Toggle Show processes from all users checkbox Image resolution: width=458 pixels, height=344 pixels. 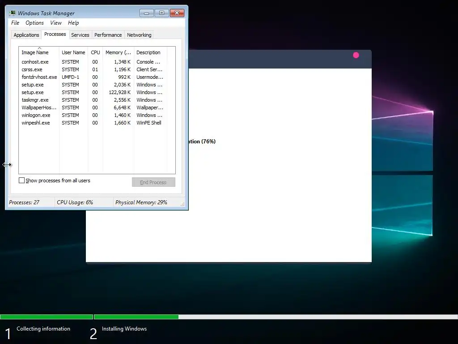[x=21, y=181]
